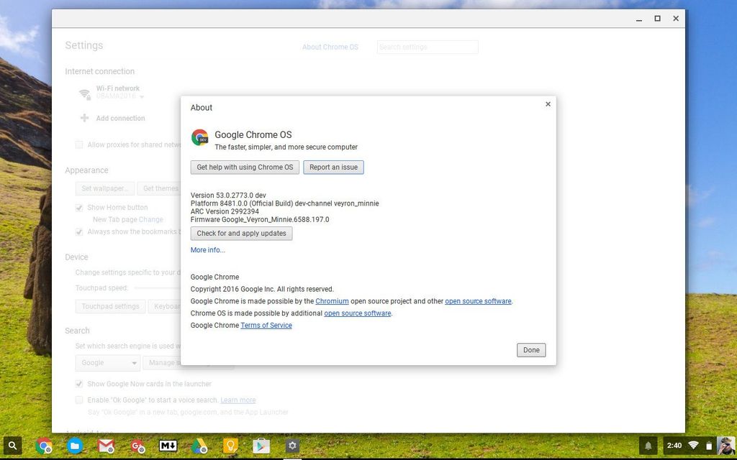The width and height of the screenshot is (737, 460).
Task: Open the user account menu via avatar
Action: tap(725, 446)
